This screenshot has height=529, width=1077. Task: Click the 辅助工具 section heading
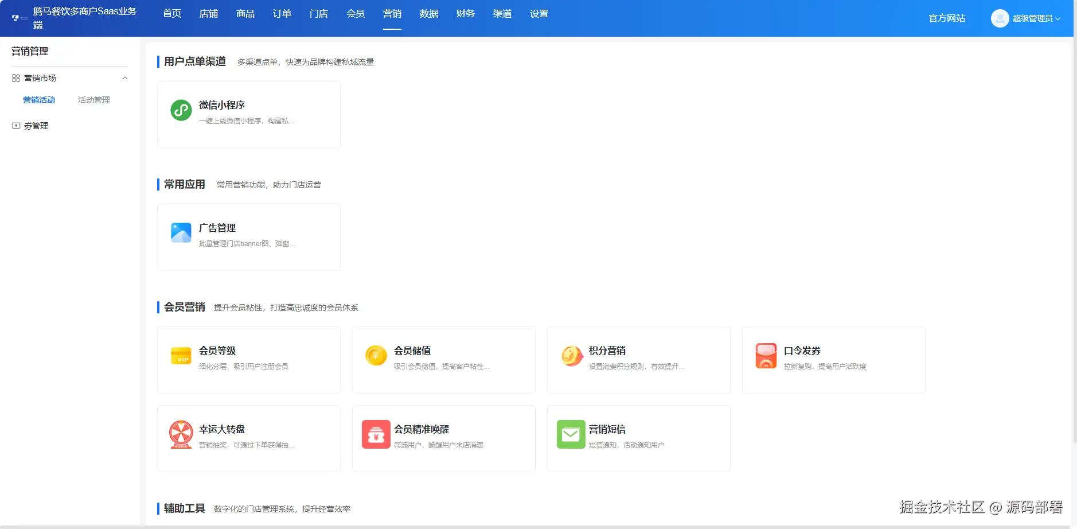point(185,508)
